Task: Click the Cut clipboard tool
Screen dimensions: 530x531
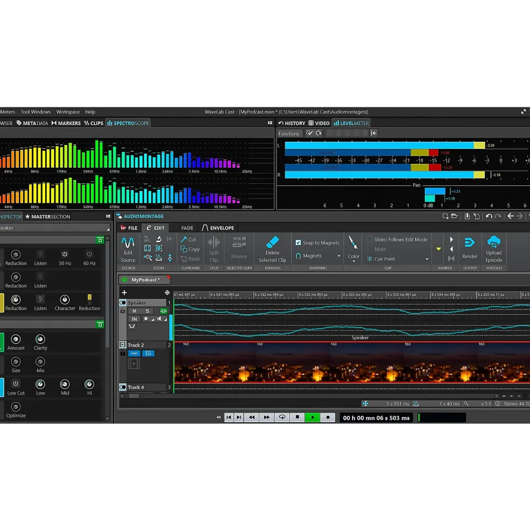Action: 189,239
